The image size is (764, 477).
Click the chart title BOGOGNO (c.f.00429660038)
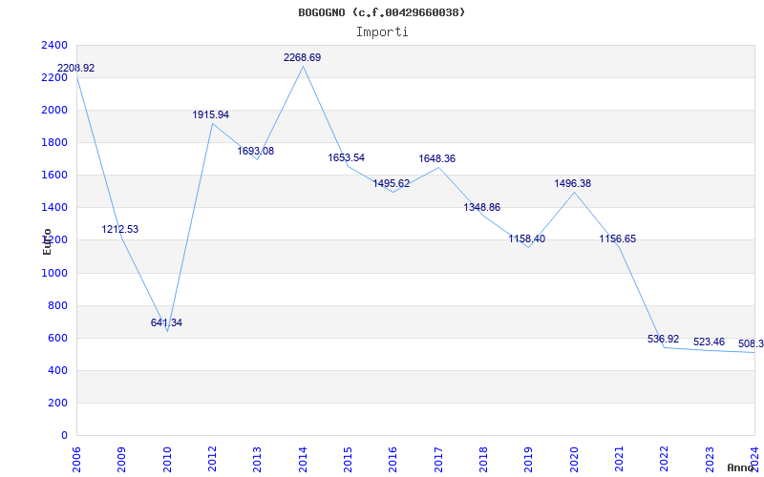[381, 12]
